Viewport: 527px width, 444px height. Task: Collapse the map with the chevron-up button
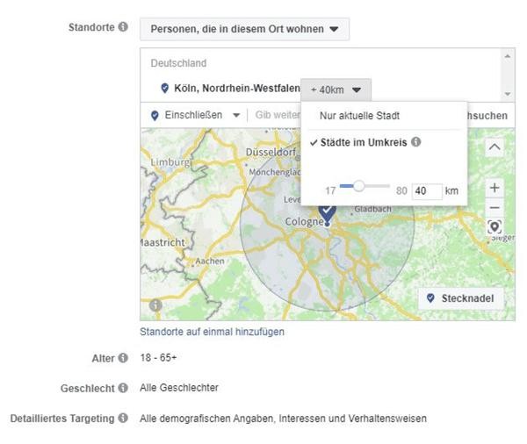point(495,147)
